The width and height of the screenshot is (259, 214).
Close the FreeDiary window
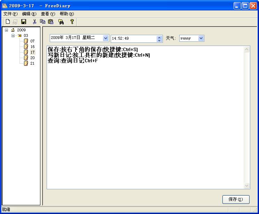pyautogui.click(x=253, y=6)
